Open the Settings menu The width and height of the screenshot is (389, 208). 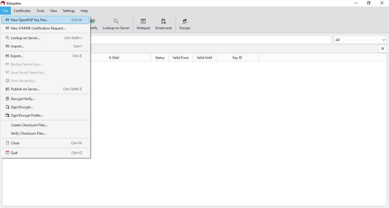(x=69, y=11)
